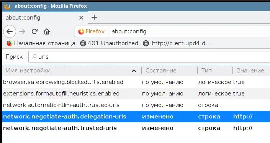Close the about:config tab

(x=81, y=18)
